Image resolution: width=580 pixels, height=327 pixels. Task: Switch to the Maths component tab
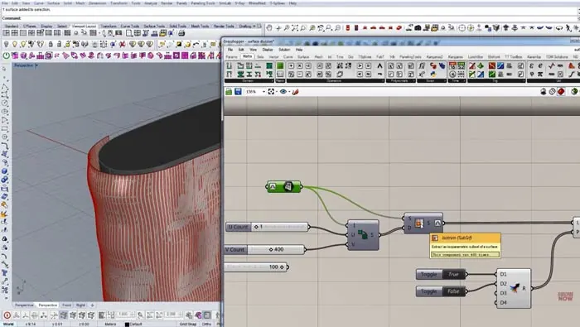[247, 56]
